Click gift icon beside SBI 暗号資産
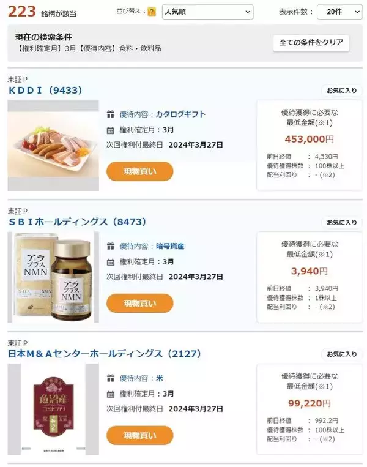This screenshot has height=467, width=367. pyautogui.click(x=111, y=246)
